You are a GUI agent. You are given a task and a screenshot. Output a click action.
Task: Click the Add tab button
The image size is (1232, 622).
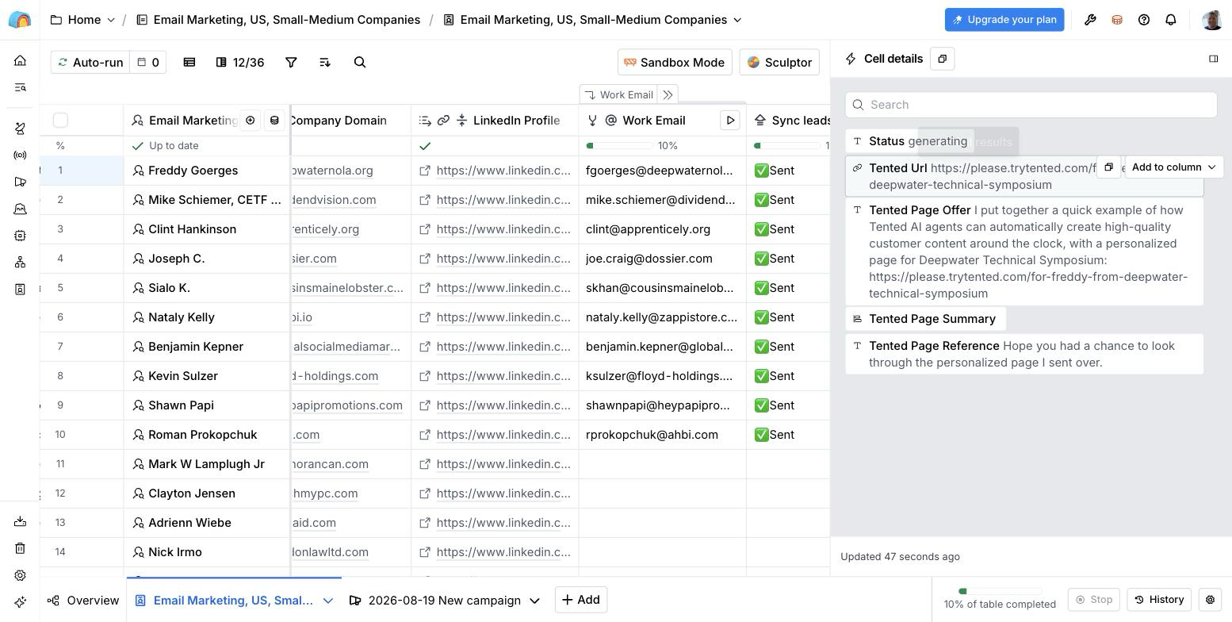tap(581, 600)
